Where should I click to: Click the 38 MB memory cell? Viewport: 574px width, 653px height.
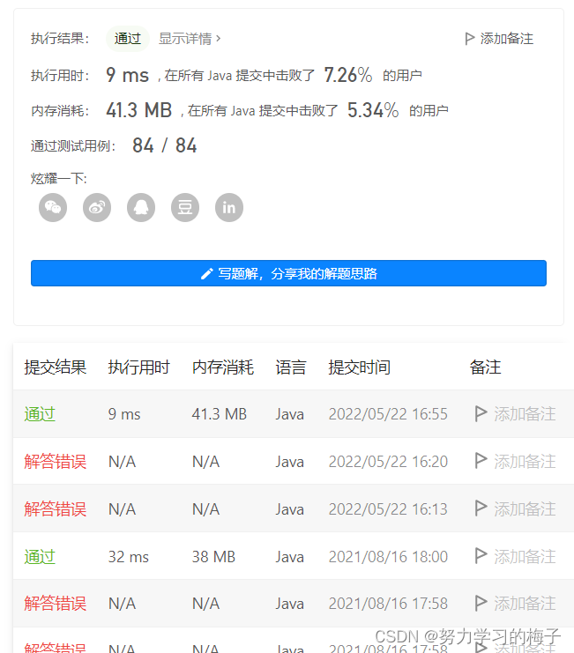pos(213,556)
